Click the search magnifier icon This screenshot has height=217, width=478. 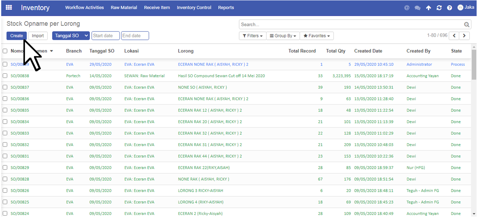[x=466, y=24]
